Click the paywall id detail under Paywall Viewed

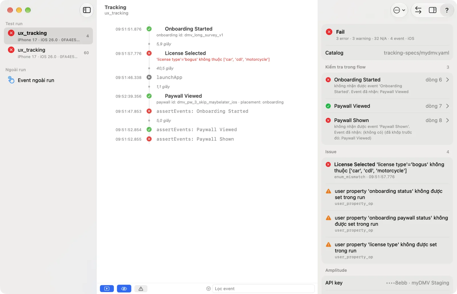(x=220, y=102)
